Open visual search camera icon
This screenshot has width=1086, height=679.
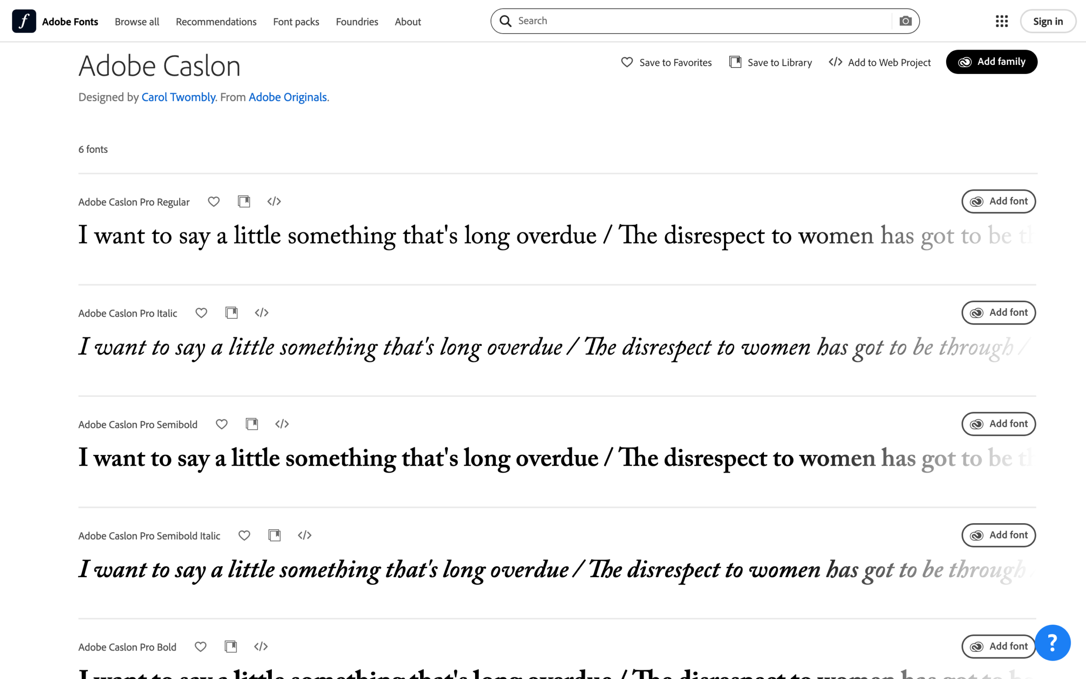coord(905,21)
